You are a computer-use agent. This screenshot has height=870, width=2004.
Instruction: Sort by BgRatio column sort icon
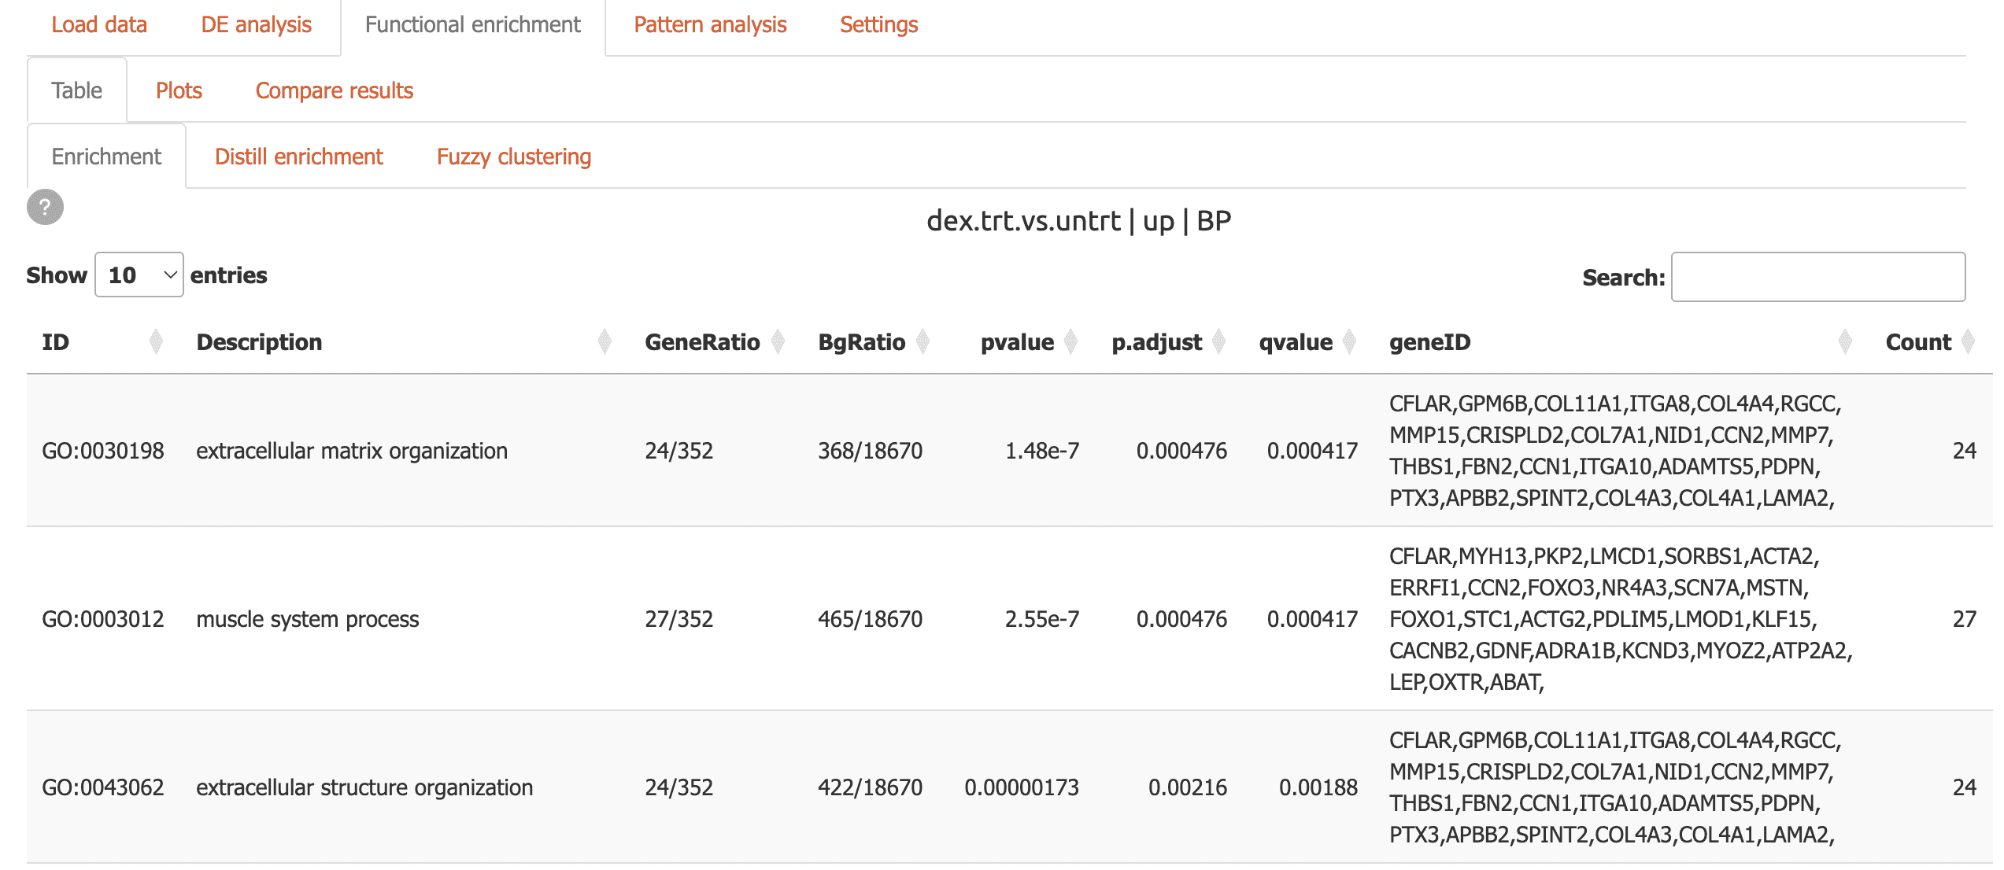click(923, 342)
